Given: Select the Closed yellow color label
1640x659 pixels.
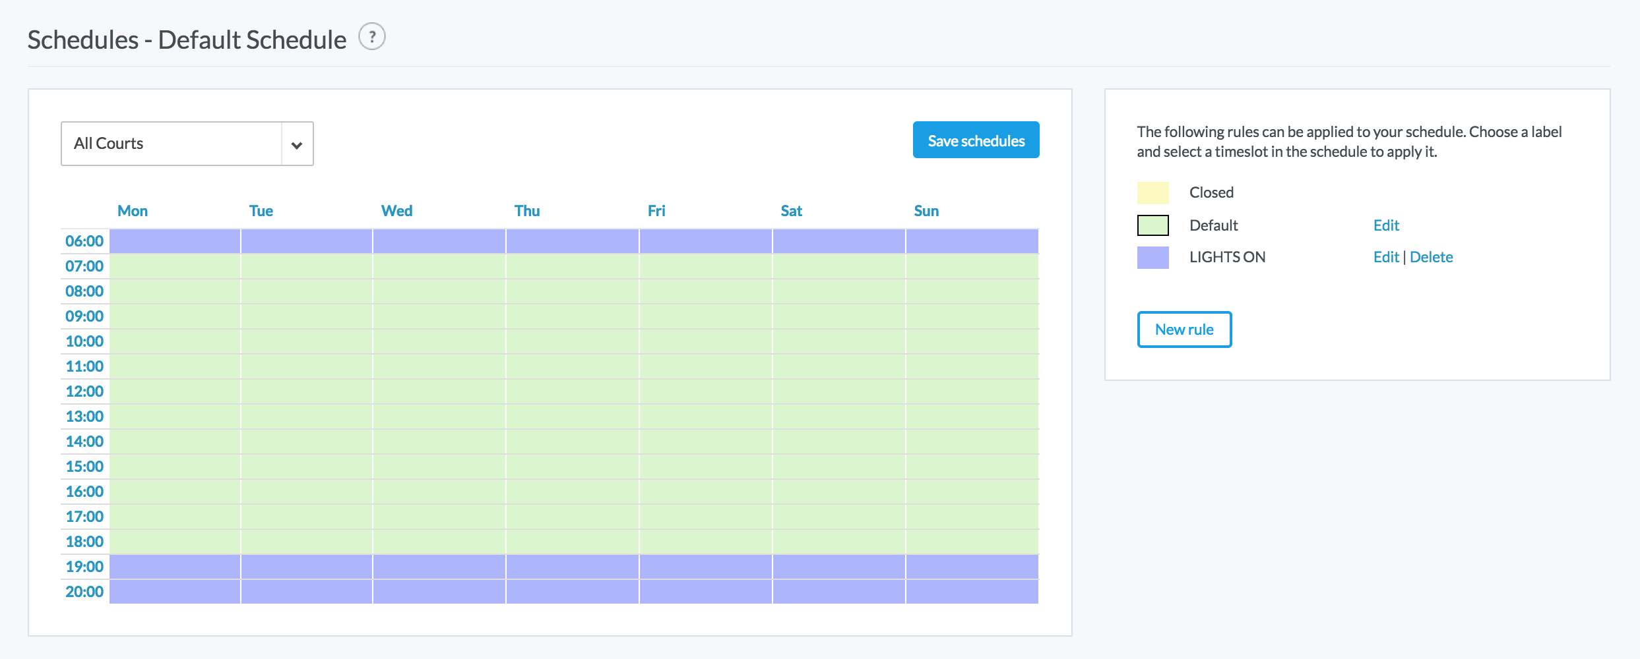Looking at the screenshot, I should (1152, 193).
